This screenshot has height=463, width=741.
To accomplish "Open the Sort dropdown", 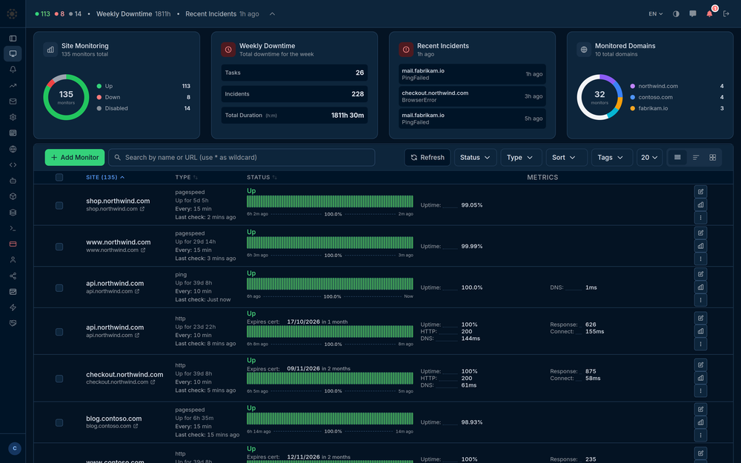I will click(x=566, y=157).
